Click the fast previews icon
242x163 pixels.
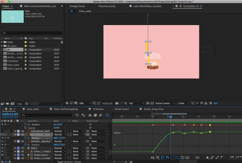[197, 103]
